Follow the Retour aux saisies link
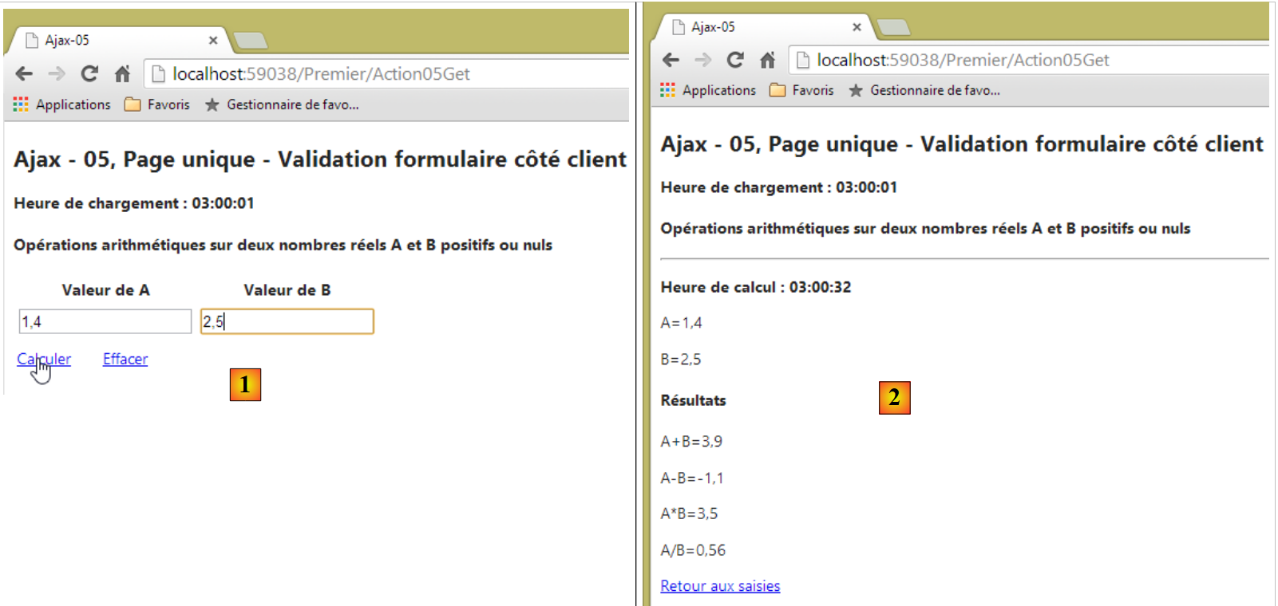This screenshot has width=1278, height=606. [x=720, y=586]
